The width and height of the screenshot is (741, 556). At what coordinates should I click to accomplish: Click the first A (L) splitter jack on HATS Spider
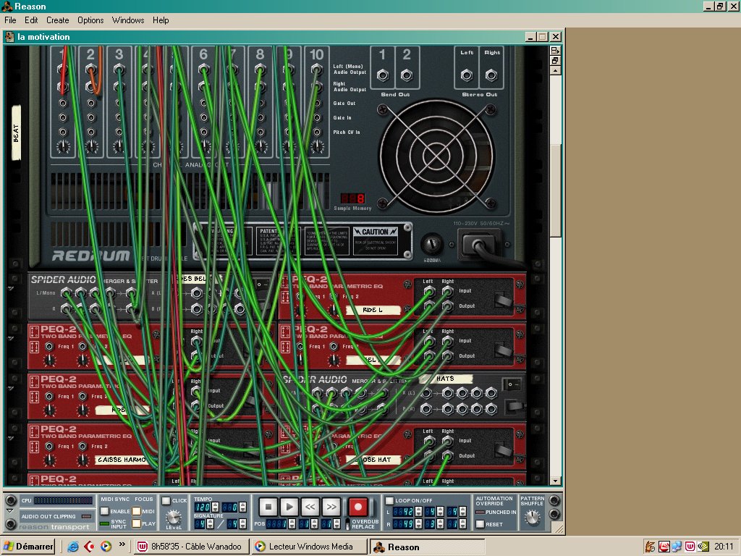tap(426, 393)
